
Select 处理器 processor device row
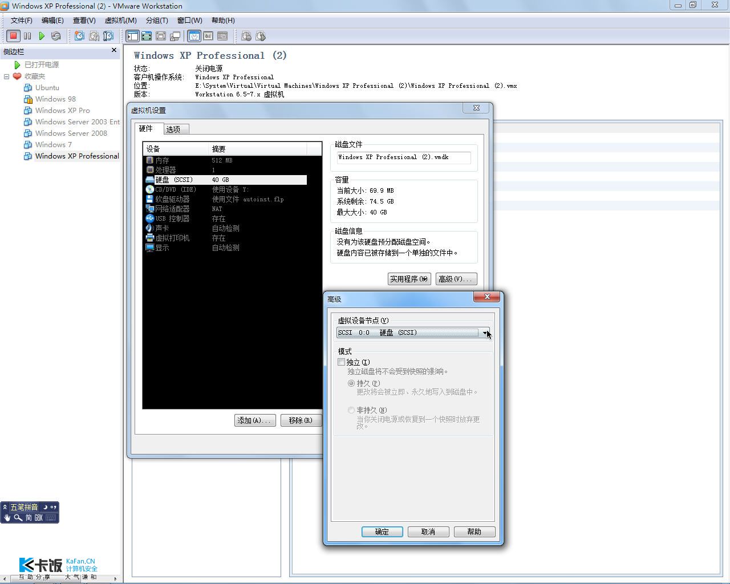point(225,170)
